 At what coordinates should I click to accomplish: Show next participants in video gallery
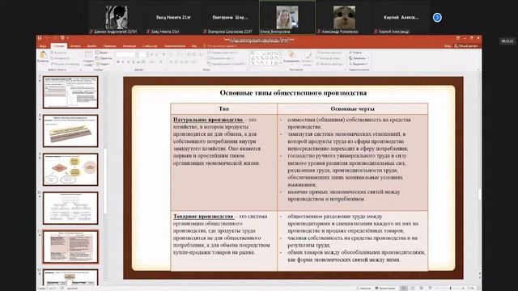437,18
